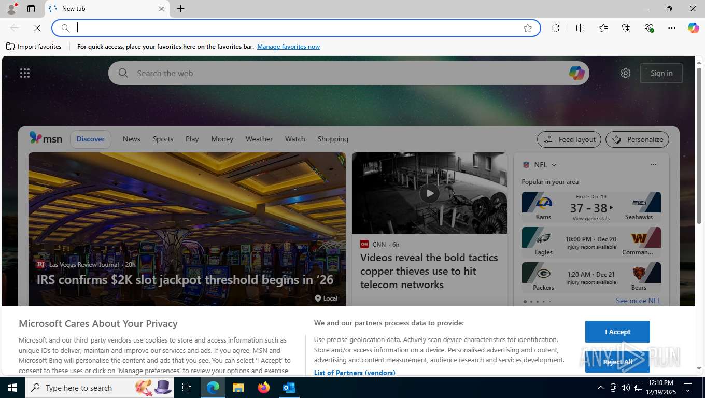705x398 pixels.
Task: Open File Explorer from taskbar
Action: pyautogui.click(x=238, y=388)
